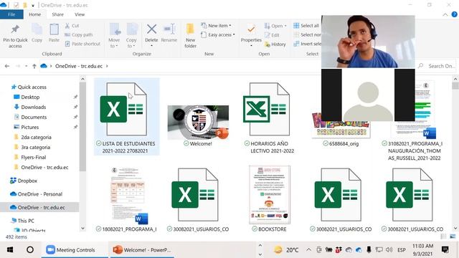Click Select all in ribbon

306,26
